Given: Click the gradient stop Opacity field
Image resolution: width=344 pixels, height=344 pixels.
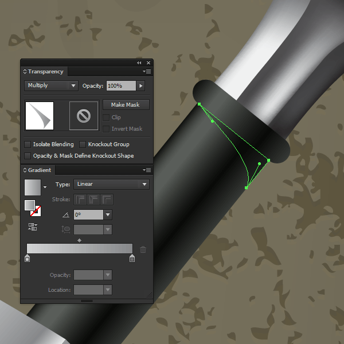Looking at the screenshot, I should (x=88, y=275).
